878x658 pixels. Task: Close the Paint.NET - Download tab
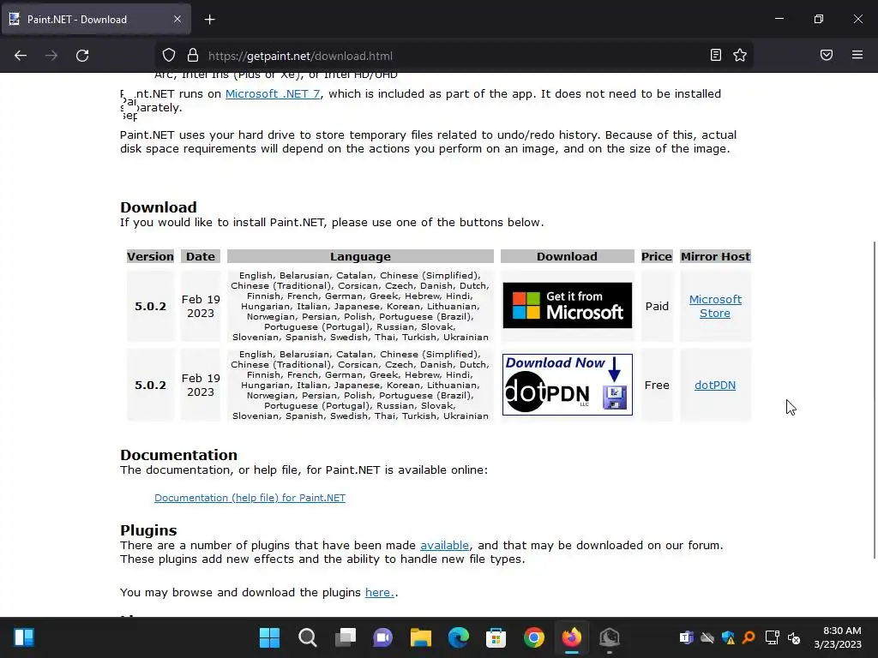click(x=177, y=19)
